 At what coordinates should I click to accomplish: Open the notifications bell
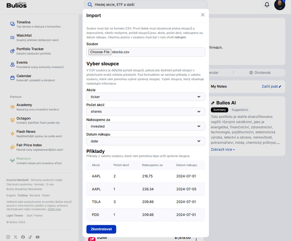click(267, 4)
